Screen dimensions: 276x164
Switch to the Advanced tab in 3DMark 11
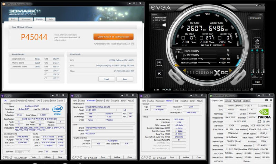point(26,19)
